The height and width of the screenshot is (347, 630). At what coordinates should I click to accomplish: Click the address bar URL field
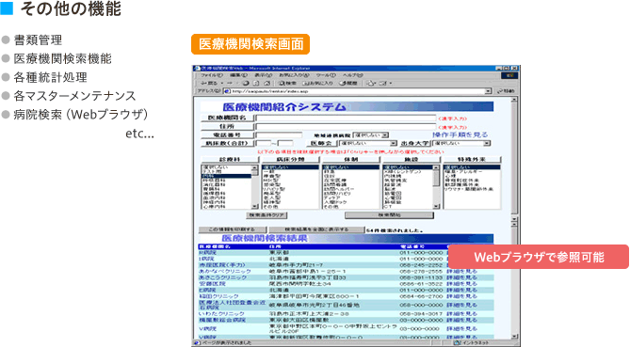coord(358,91)
